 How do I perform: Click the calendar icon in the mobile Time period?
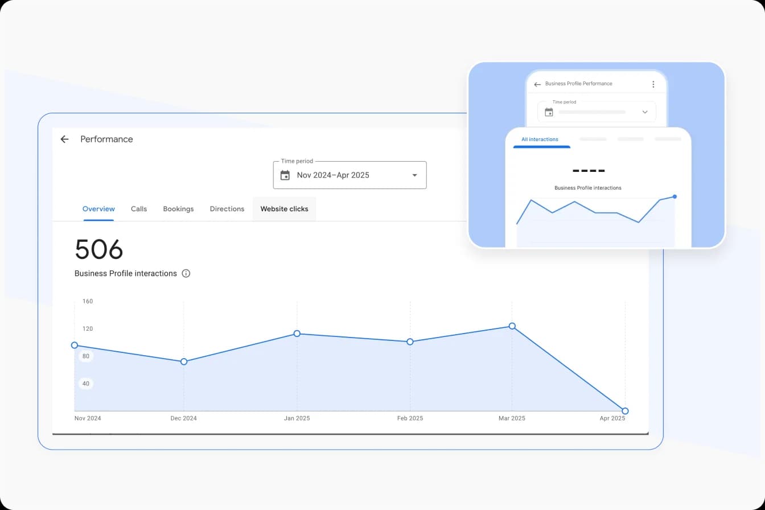pyautogui.click(x=549, y=112)
